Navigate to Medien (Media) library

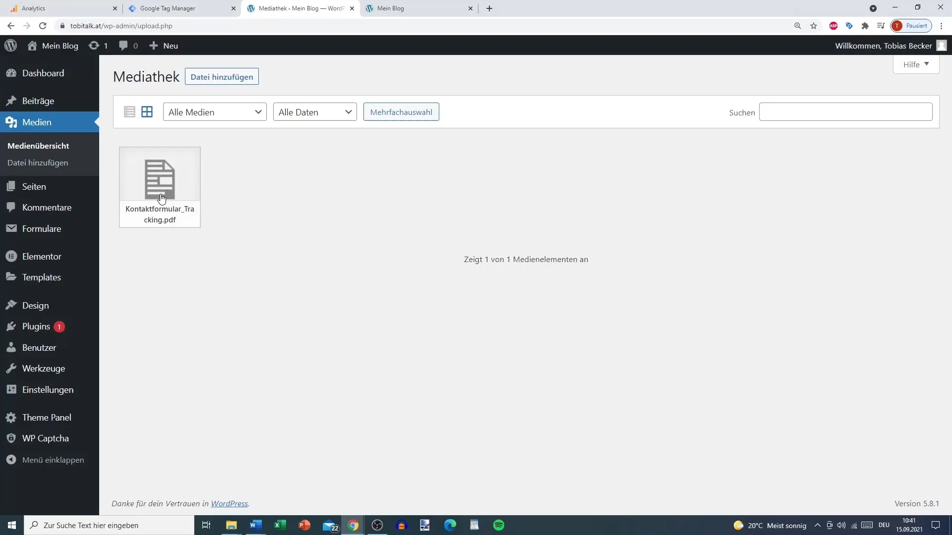[37, 122]
